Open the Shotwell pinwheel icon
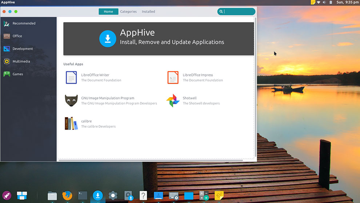Screen dimensions: 360x203 [x=173, y=100]
